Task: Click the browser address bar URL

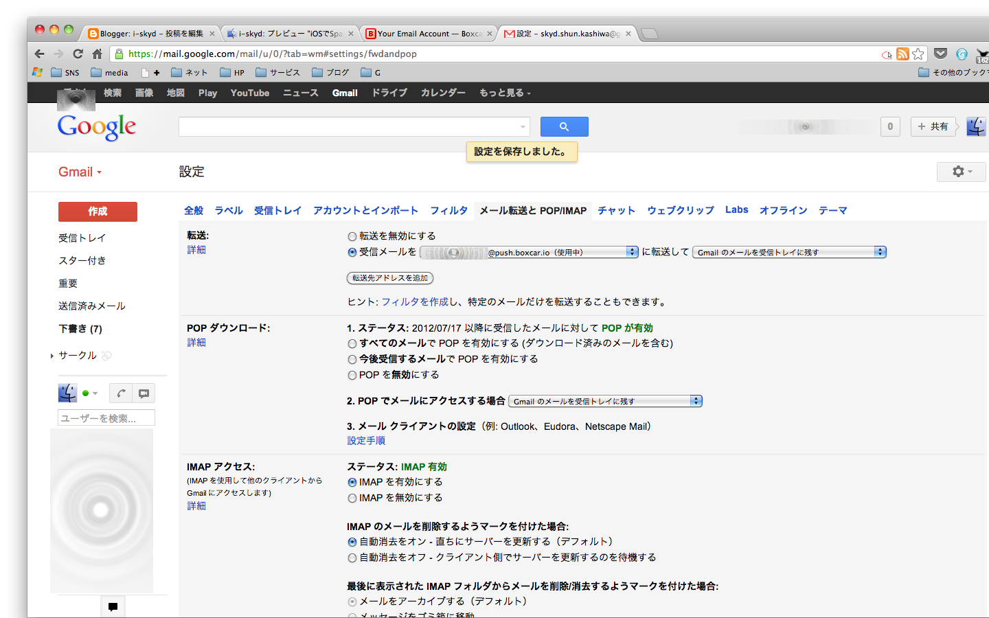Action: pyautogui.click(x=272, y=54)
